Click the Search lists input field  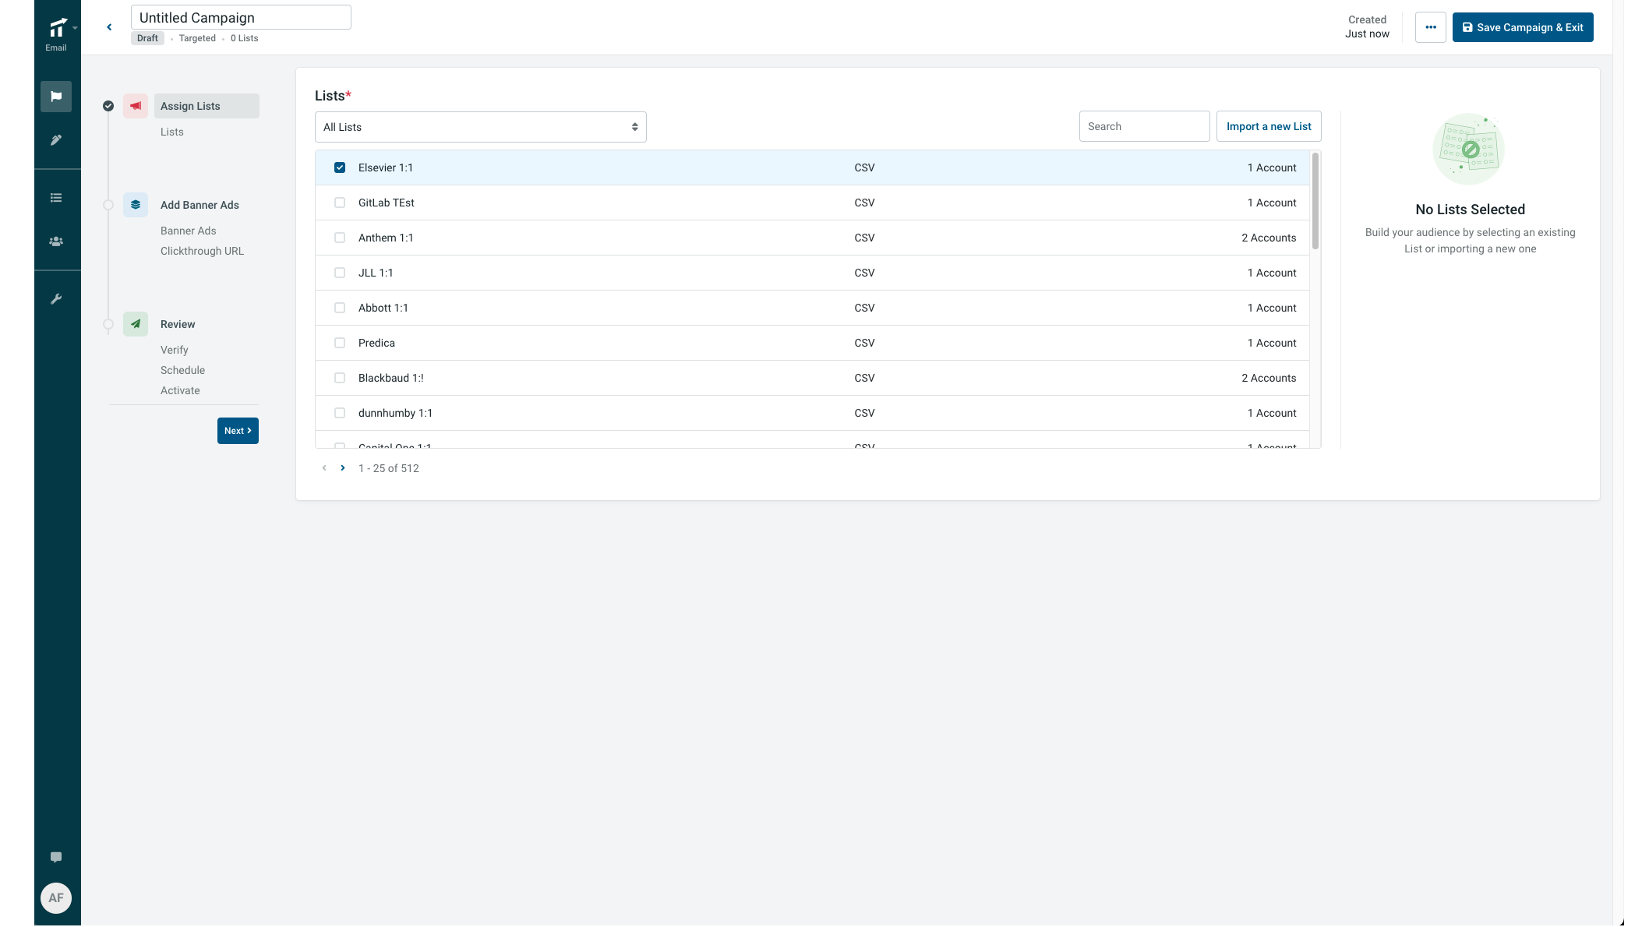[x=1144, y=126]
